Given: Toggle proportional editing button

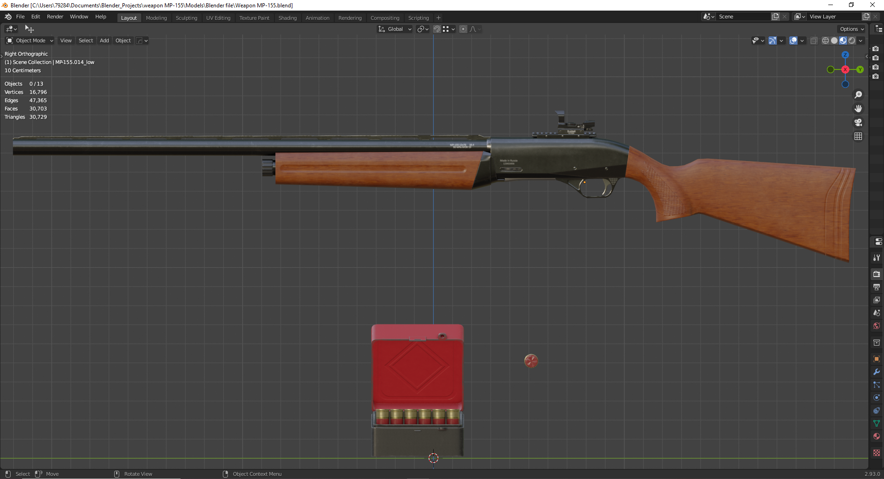Looking at the screenshot, I should coord(463,29).
